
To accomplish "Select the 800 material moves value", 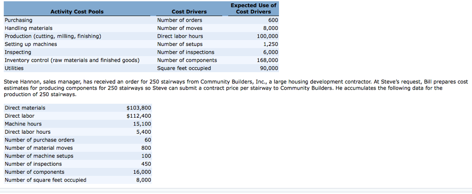I will [146, 148].
